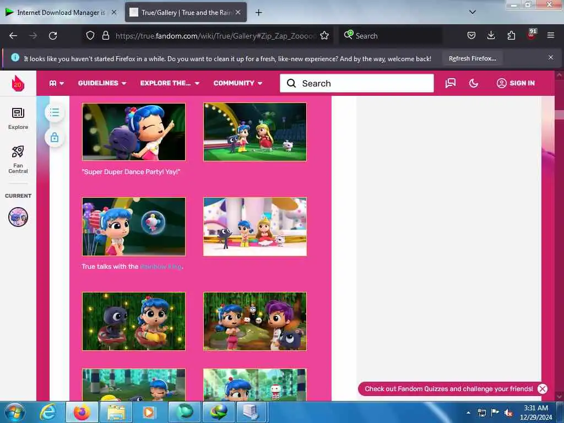
Task: Open thumbnail with purple-haired character in forest
Action: [255, 321]
